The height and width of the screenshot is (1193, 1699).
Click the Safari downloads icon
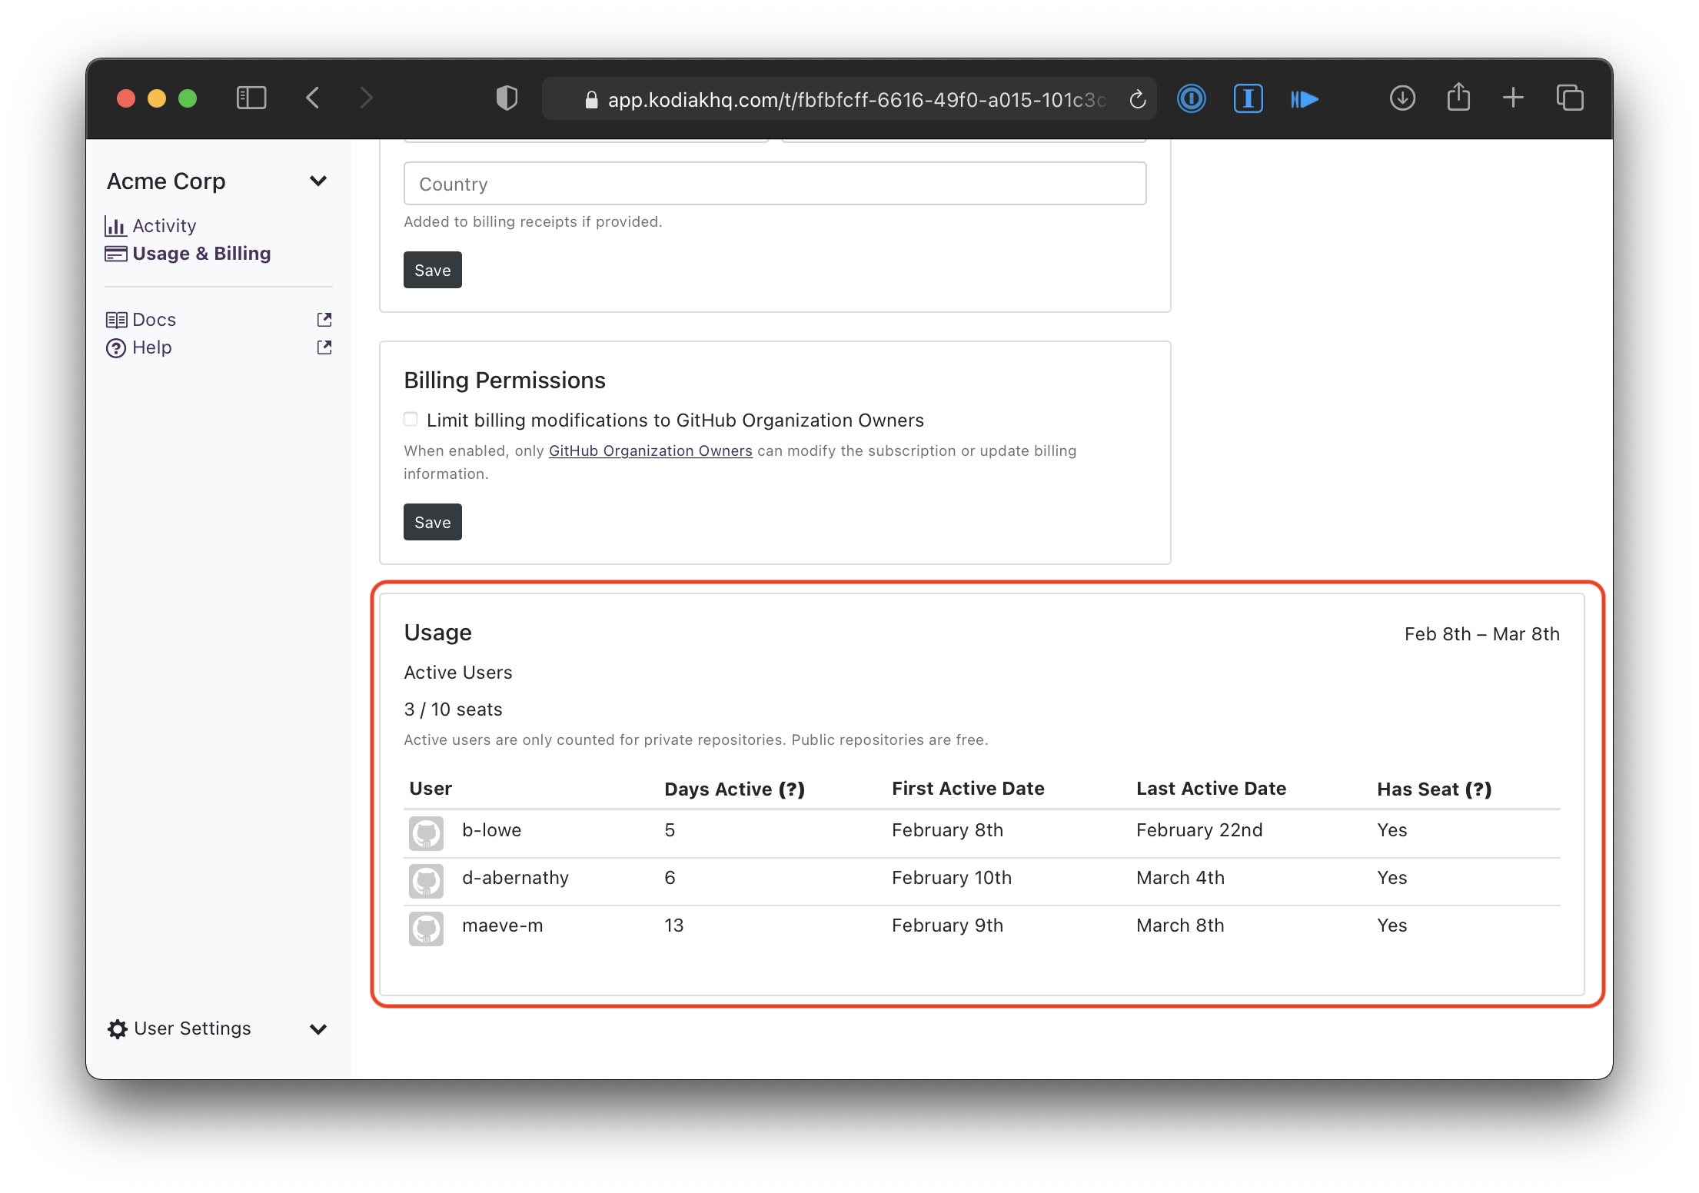1402,98
